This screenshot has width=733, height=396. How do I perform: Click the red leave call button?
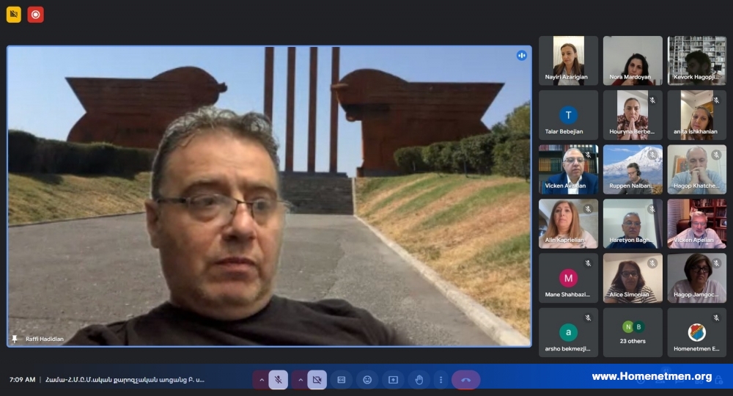[x=465, y=380]
